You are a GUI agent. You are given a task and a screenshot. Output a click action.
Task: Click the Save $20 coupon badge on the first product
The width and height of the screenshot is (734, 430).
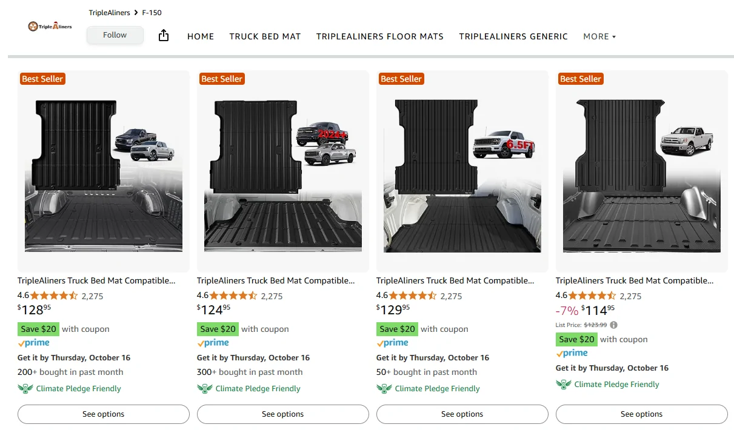pos(38,329)
